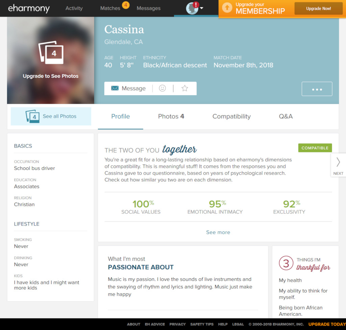Open the profile avatar dropdown menu
Image resolution: width=346 pixels, height=330 pixels.
point(195,8)
